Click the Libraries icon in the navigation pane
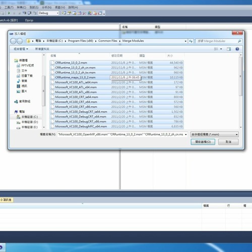The image size is (252, 252). 16,60
